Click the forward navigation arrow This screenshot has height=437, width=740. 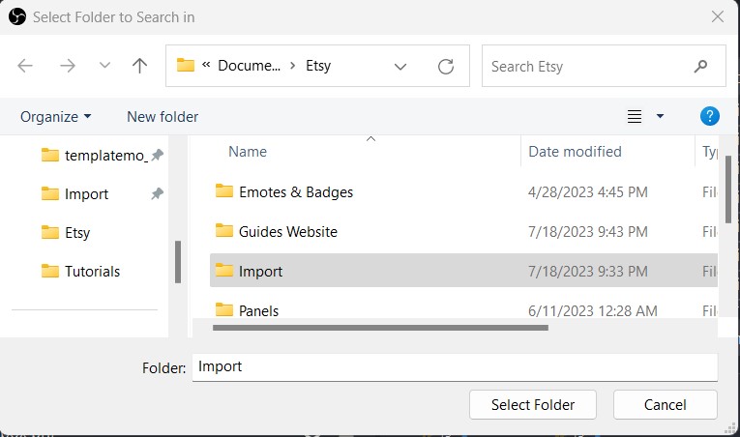pos(68,66)
